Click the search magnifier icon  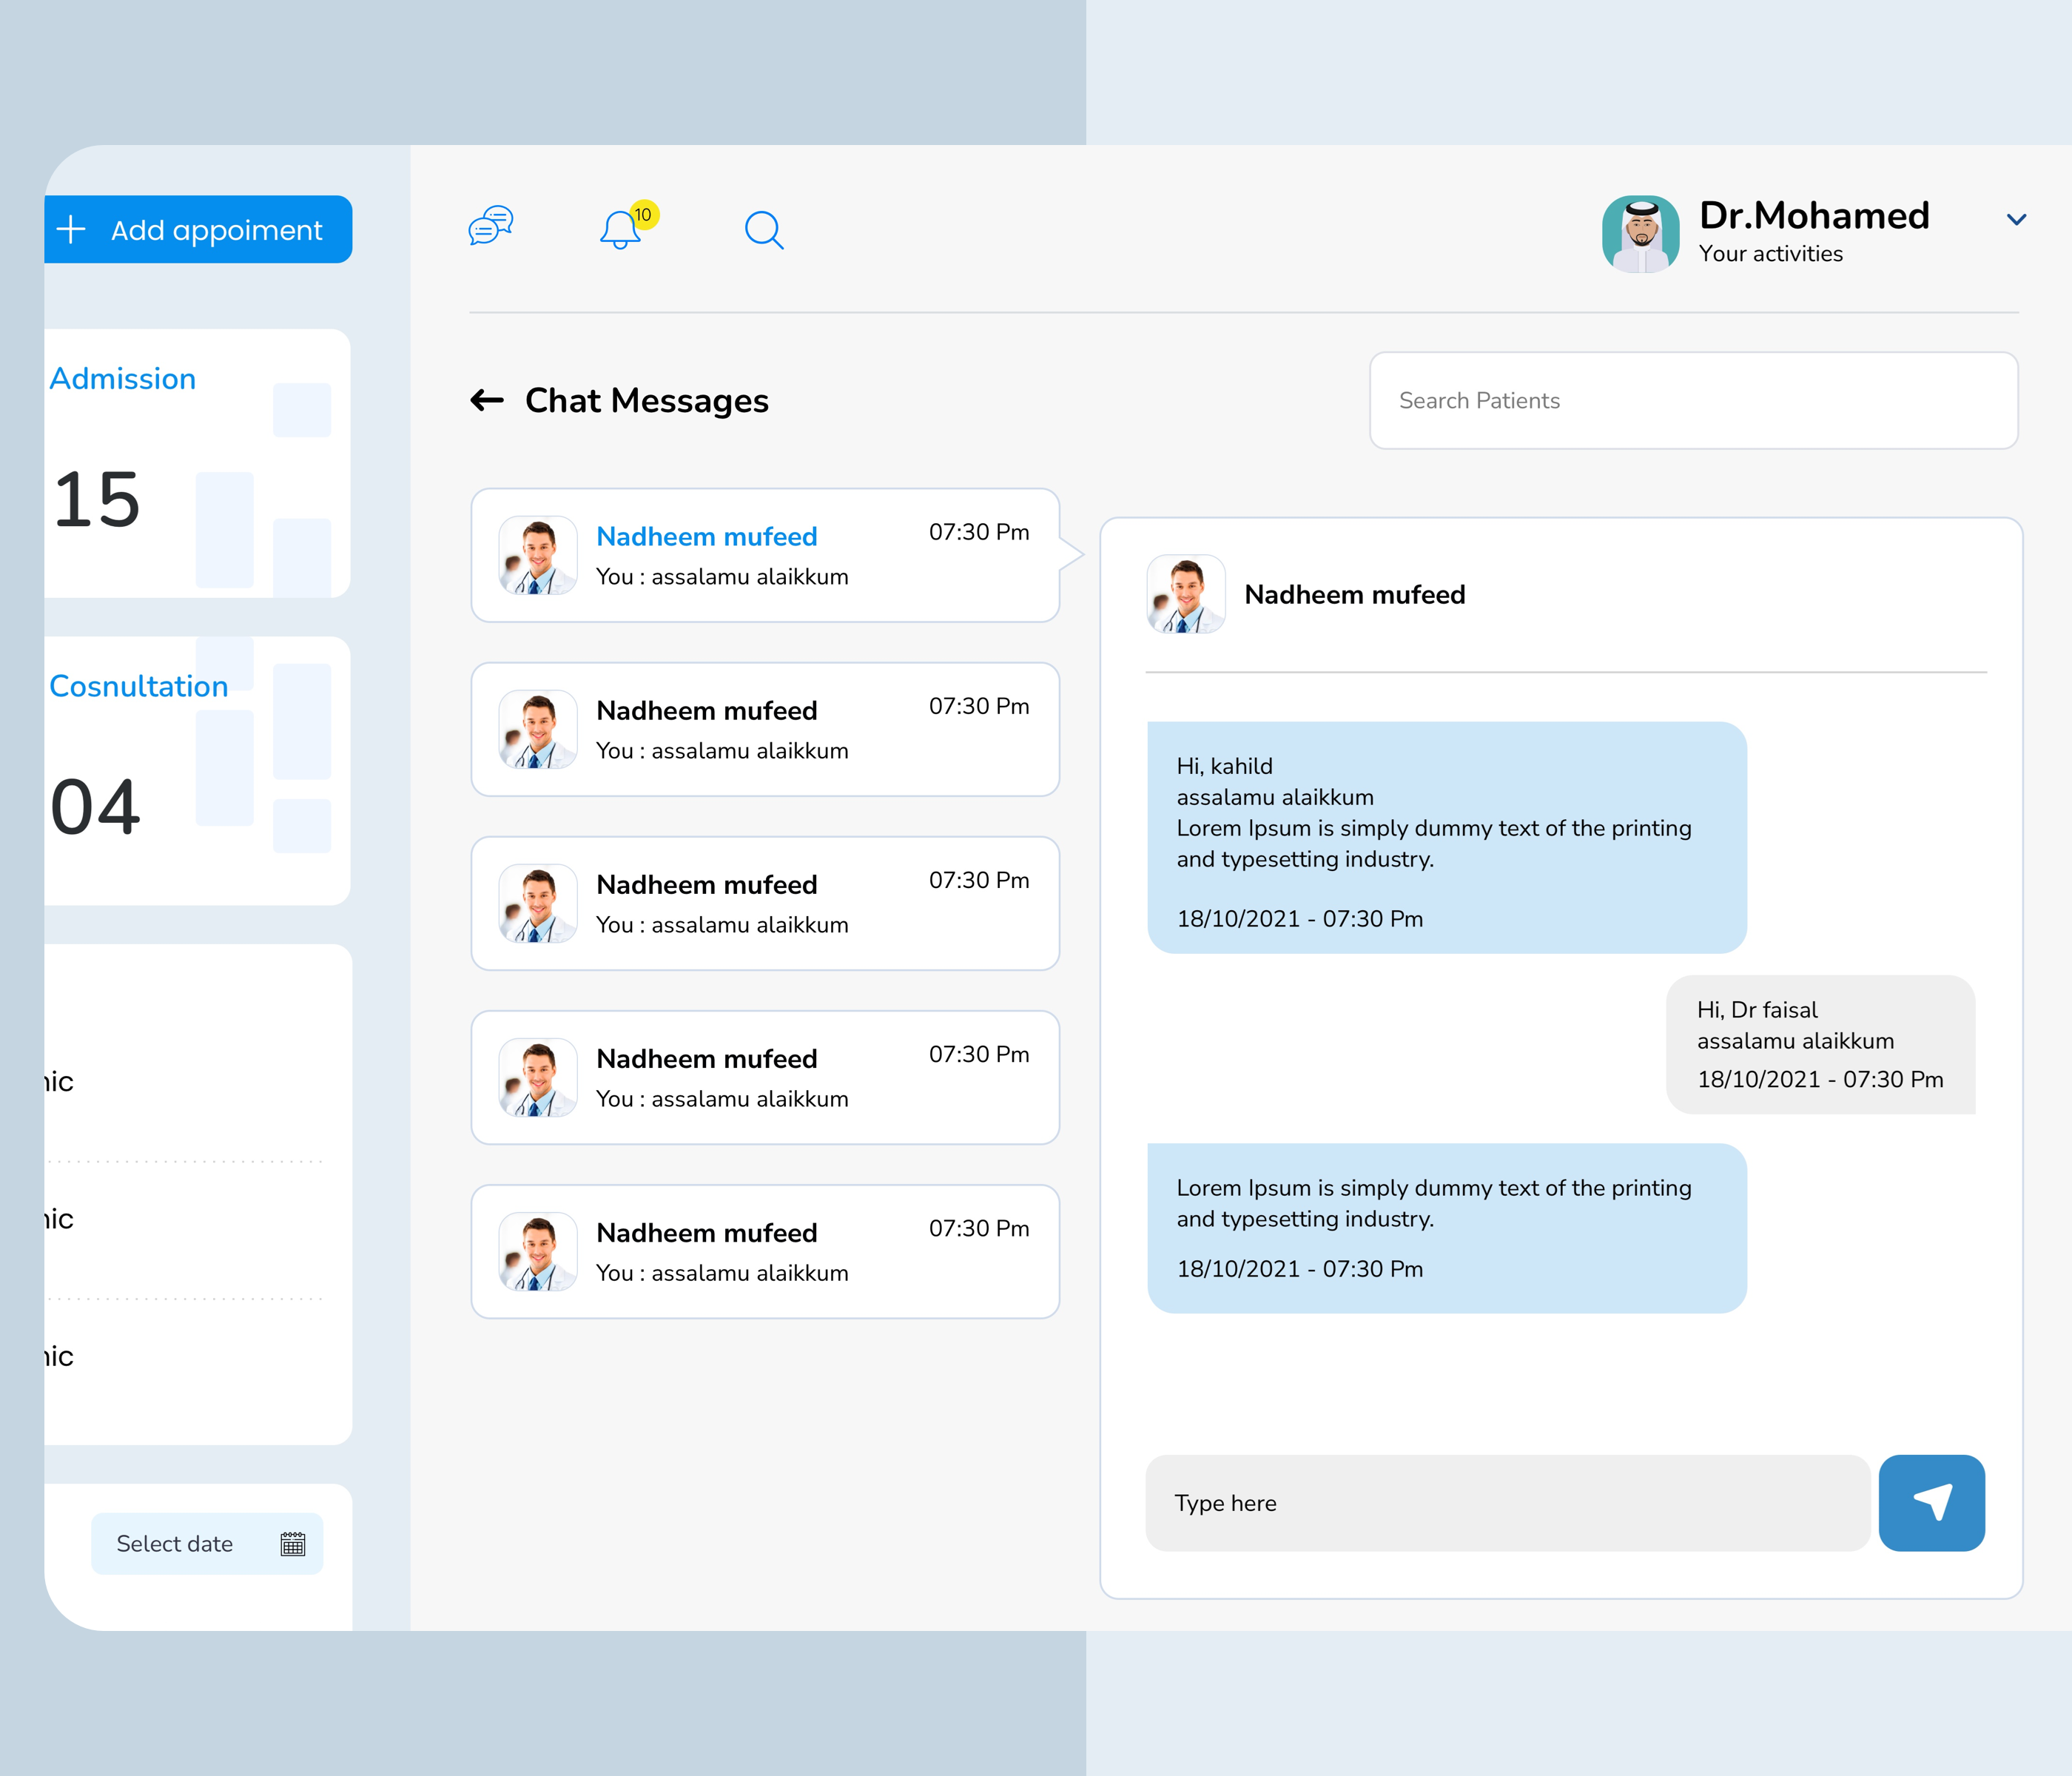click(x=764, y=230)
